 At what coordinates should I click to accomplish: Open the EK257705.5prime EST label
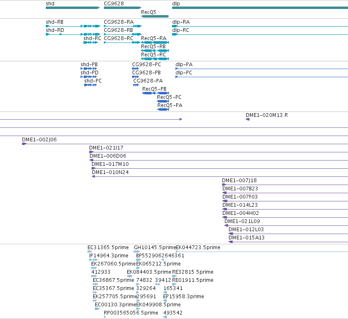(115, 297)
